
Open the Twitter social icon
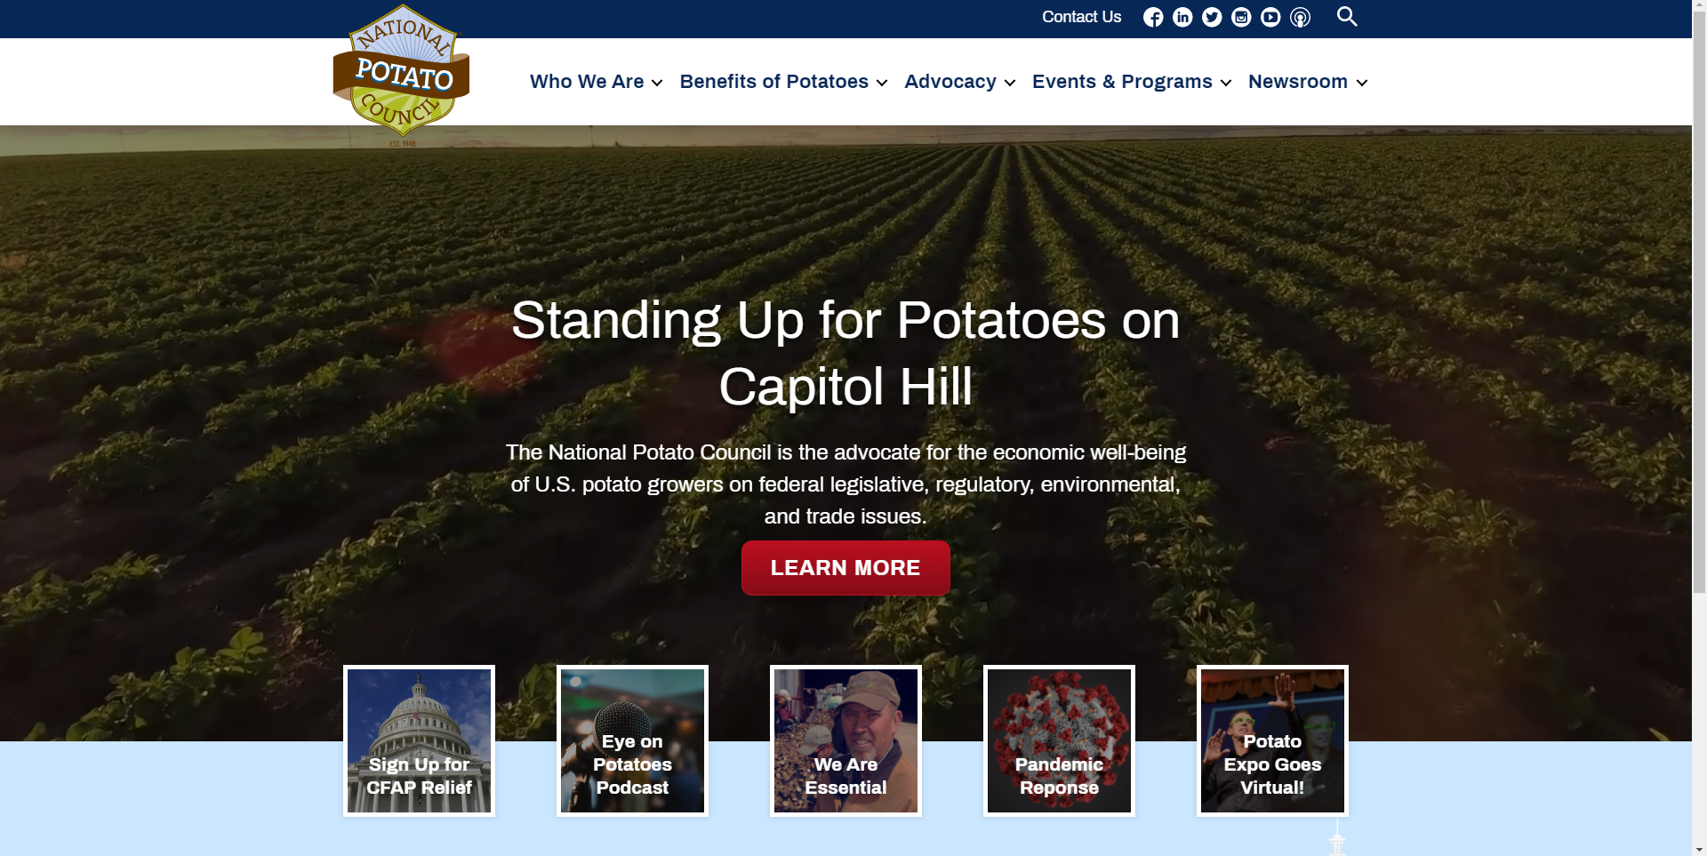(1212, 18)
